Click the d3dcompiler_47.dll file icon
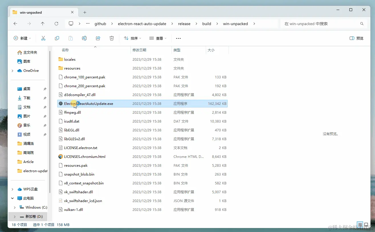 click(x=60, y=95)
